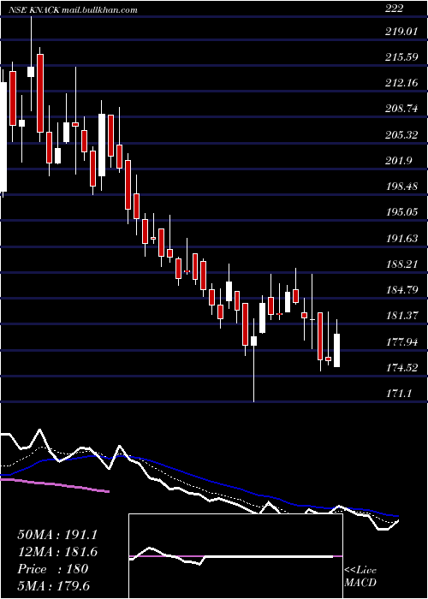Viewport: 428px width, 599px height.
Task: Select the 171.1 lowest price label
Action: pos(400,392)
